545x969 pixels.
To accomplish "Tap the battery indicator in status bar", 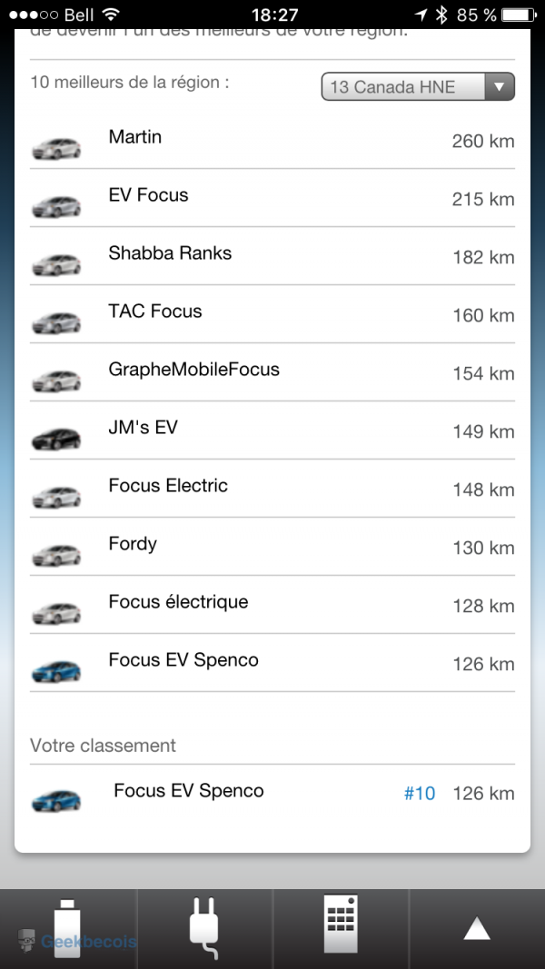I will [520, 15].
